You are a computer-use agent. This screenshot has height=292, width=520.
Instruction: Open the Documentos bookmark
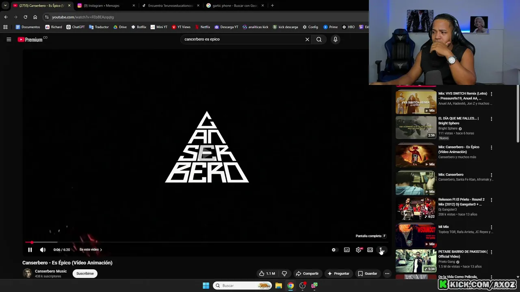28,27
